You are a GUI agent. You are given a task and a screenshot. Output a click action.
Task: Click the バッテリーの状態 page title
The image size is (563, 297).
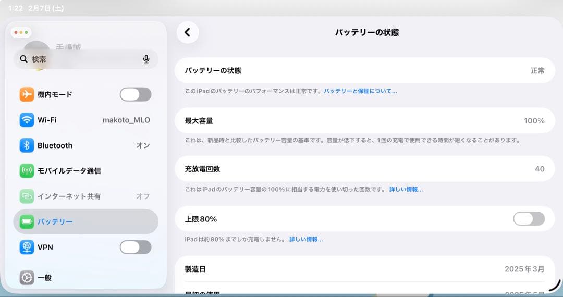click(367, 32)
